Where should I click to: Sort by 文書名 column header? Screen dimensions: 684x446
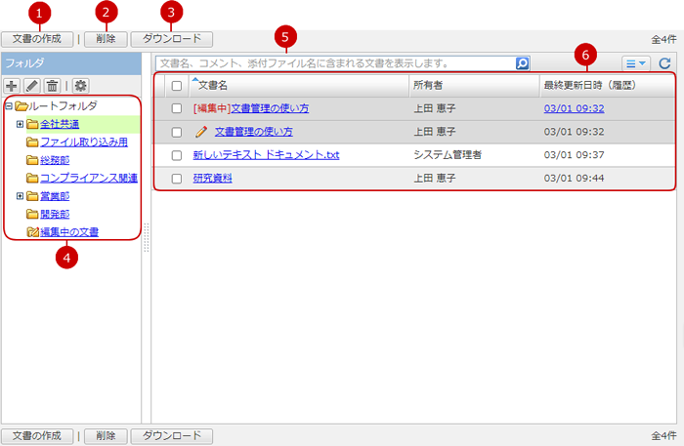(x=213, y=85)
